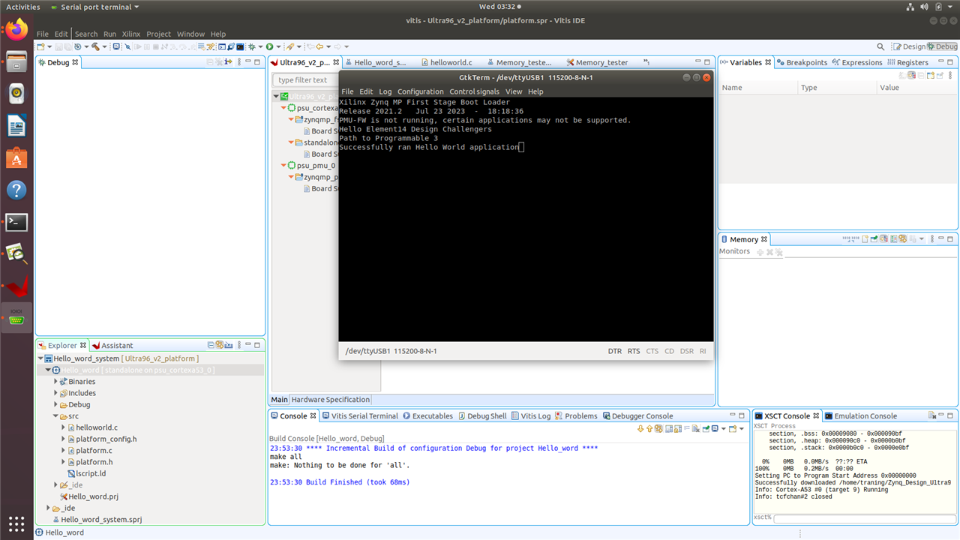The height and width of the screenshot is (540, 960).
Task: Click the down-arrow Next icon in Console
Action: [x=640, y=428]
